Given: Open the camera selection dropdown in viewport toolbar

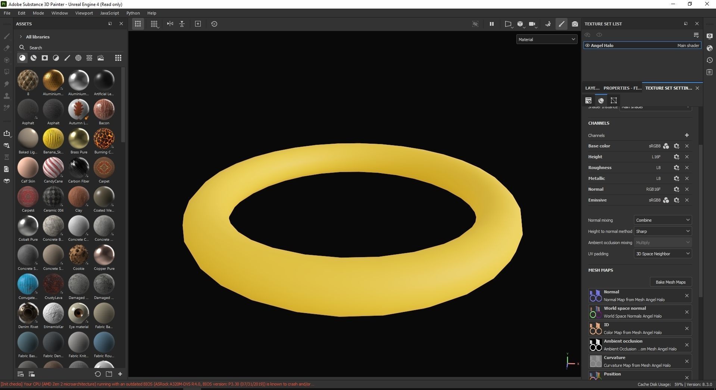Looking at the screenshot, I should click(x=533, y=24).
